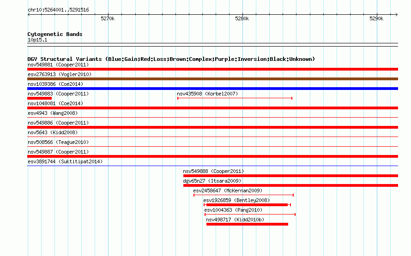The height and width of the screenshot is (256, 411).
Task: Select nsv1048081 (Coe2014) label
Action: click(x=55, y=103)
